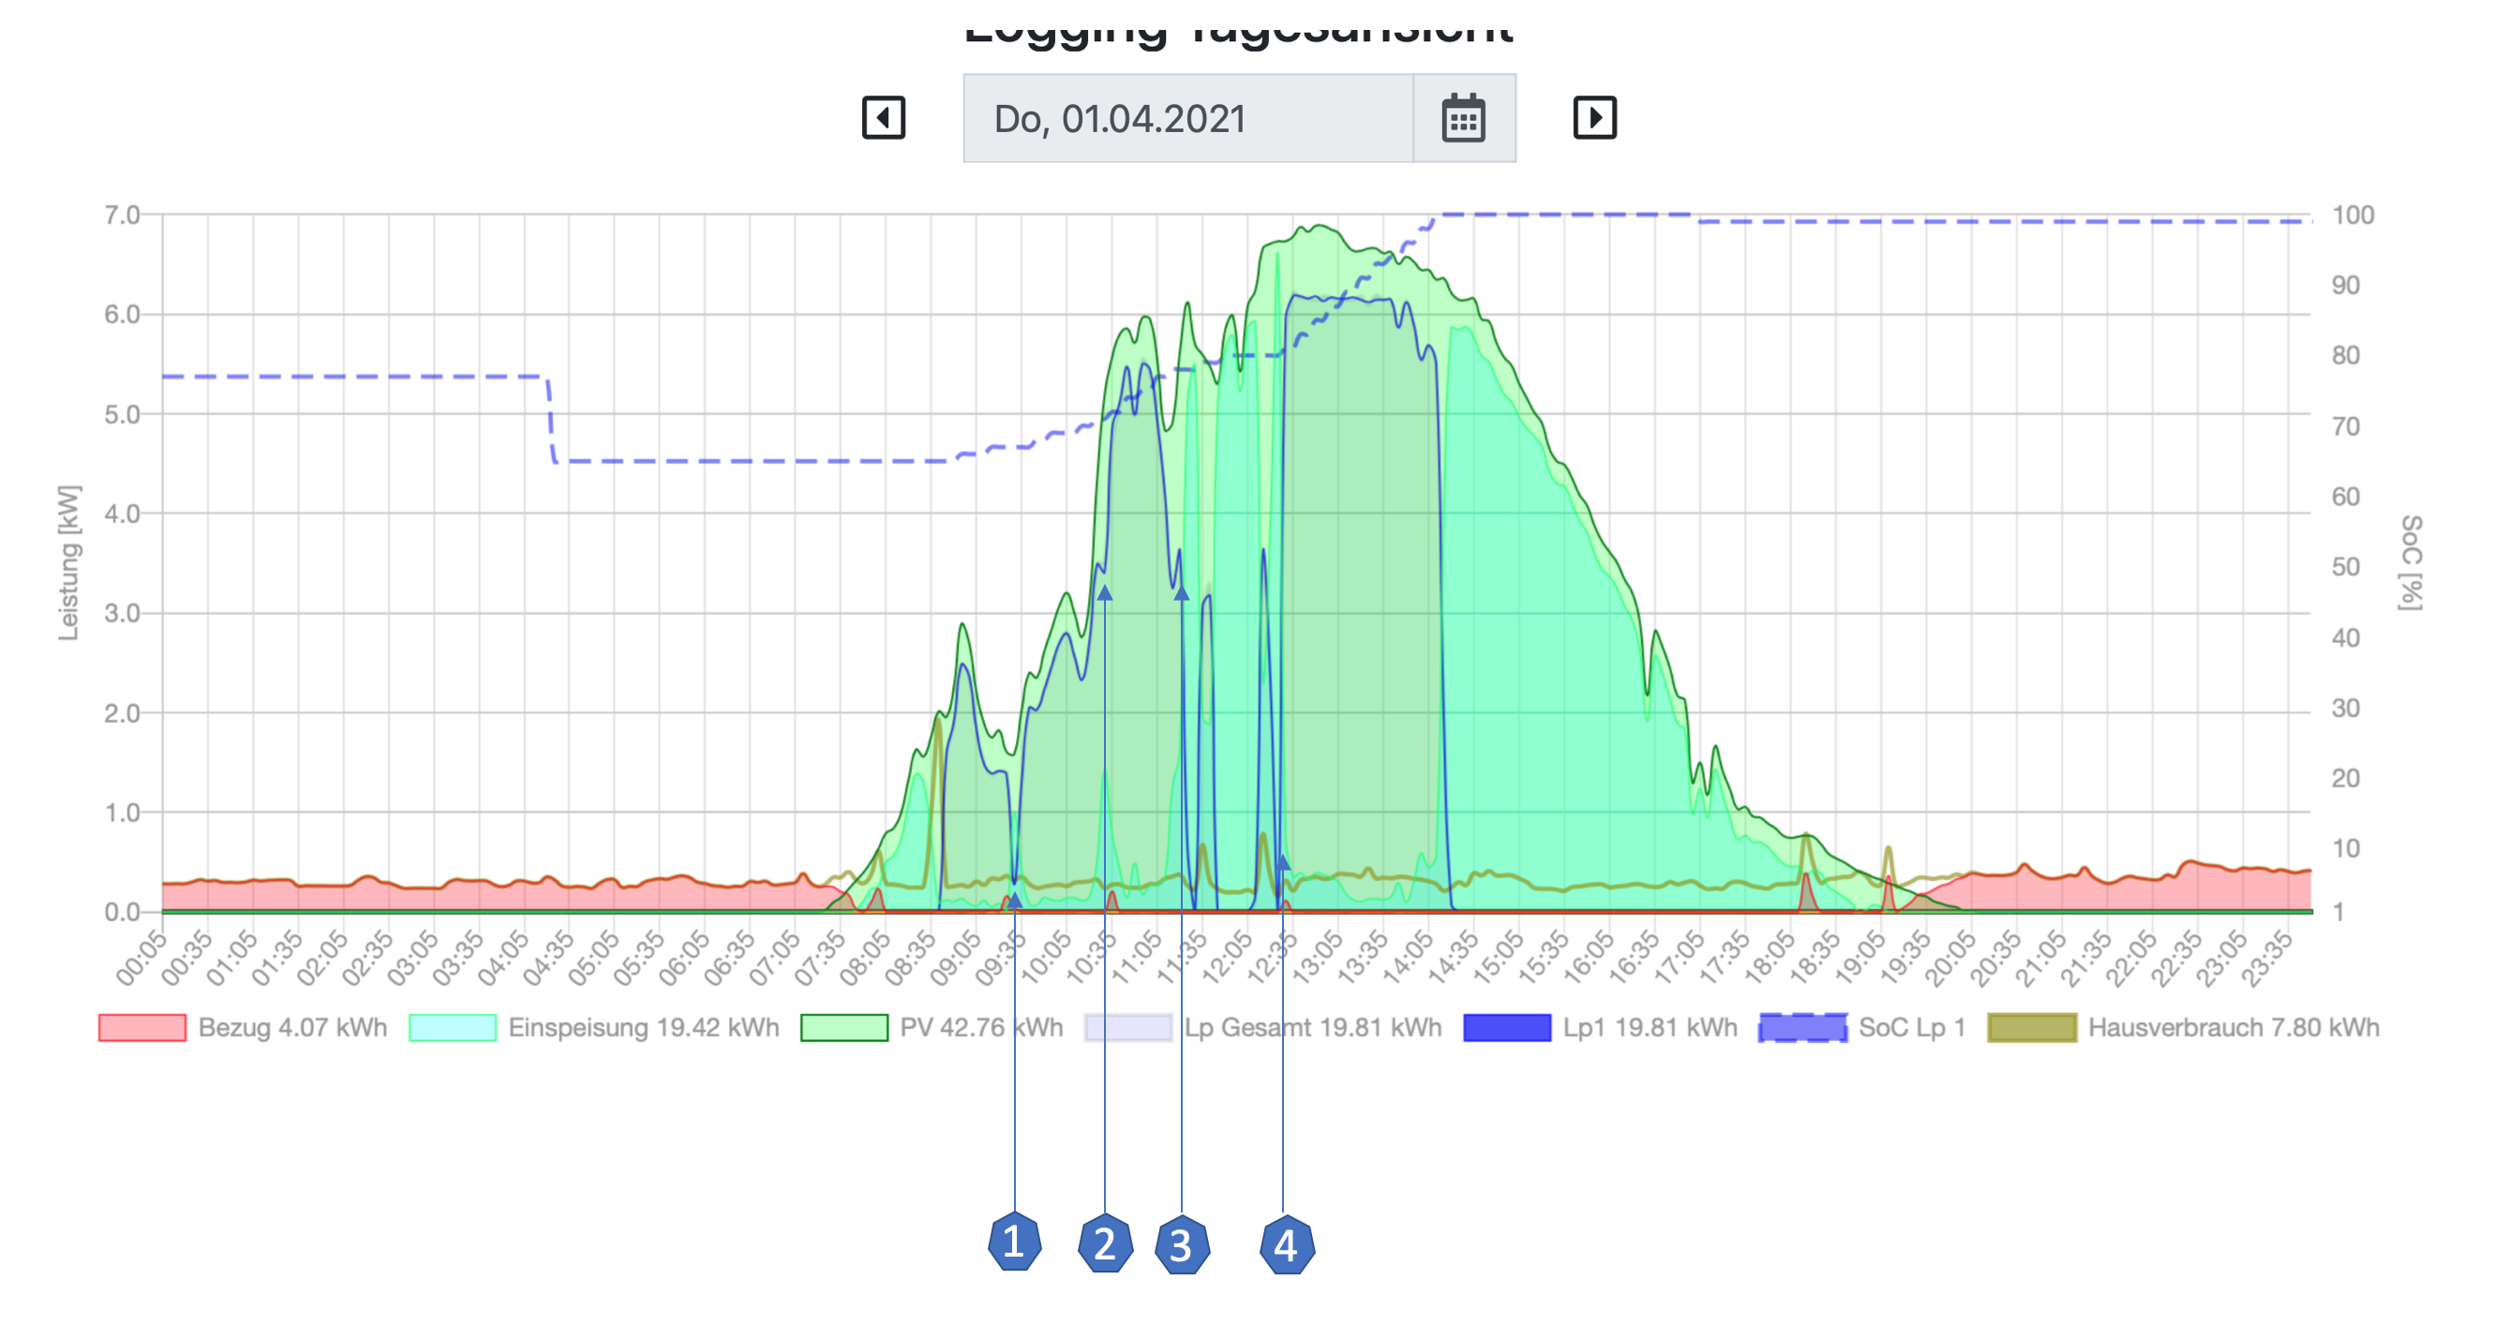Go to next day arrow
The image size is (2506, 1340).
[1594, 118]
